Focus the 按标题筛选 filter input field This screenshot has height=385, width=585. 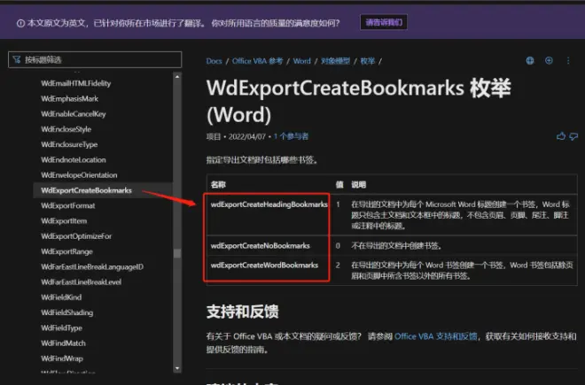click(x=95, y=59)
